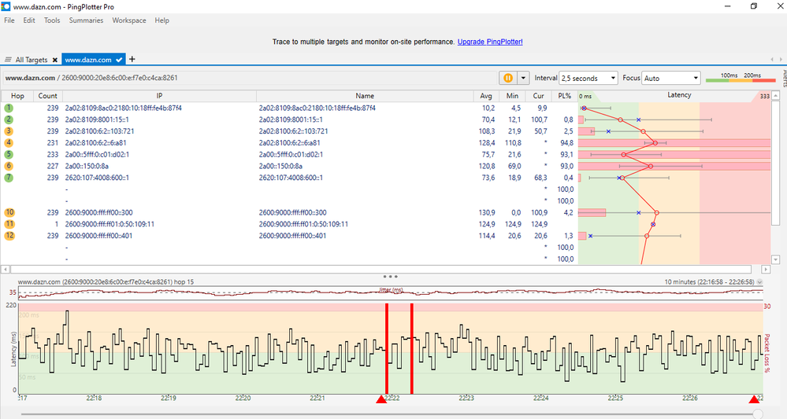787x419 pixels.
Task: Follow the Upgrade PingPlotter link
Action: [490, 42]
